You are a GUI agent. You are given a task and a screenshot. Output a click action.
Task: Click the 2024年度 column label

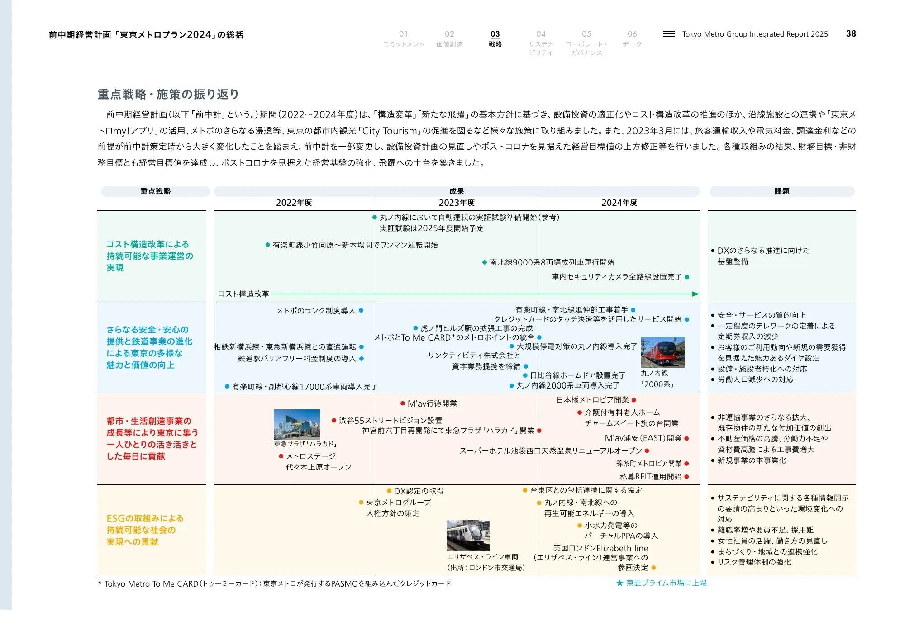[619, 203]
